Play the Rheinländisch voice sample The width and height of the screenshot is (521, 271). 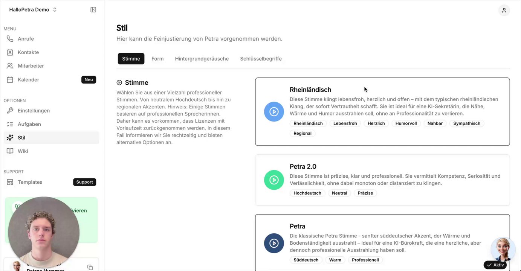tap(274, 112)
